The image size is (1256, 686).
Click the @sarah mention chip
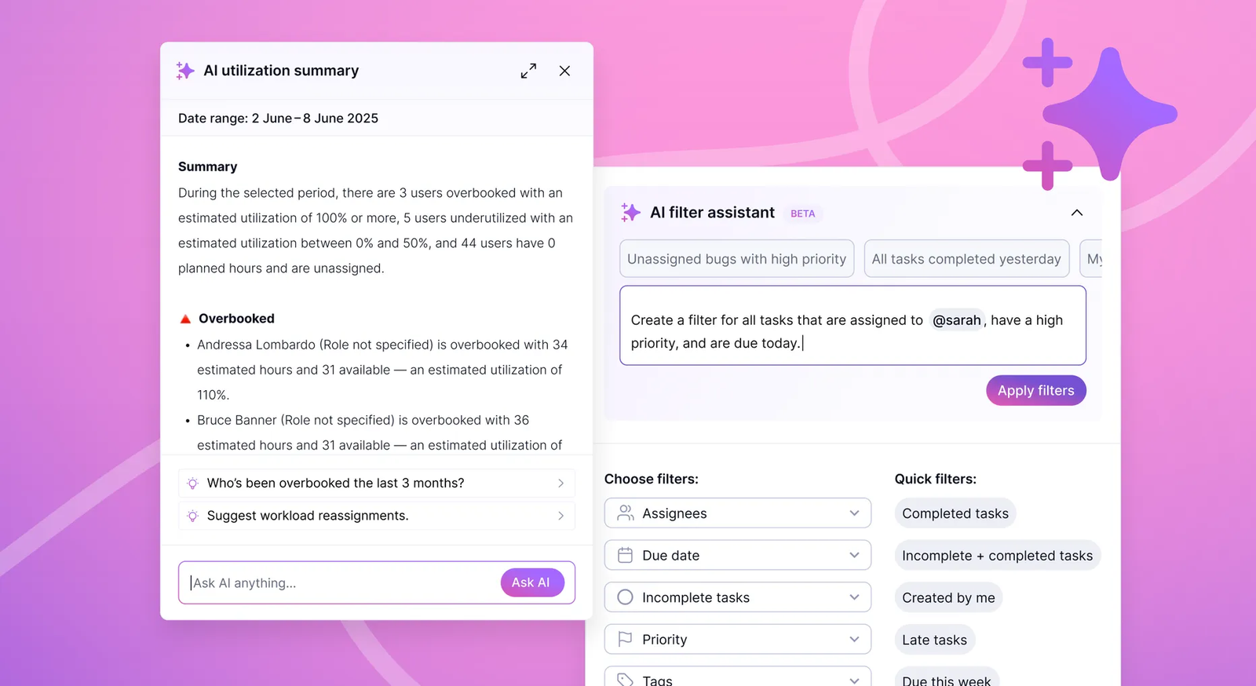(957, 320)
